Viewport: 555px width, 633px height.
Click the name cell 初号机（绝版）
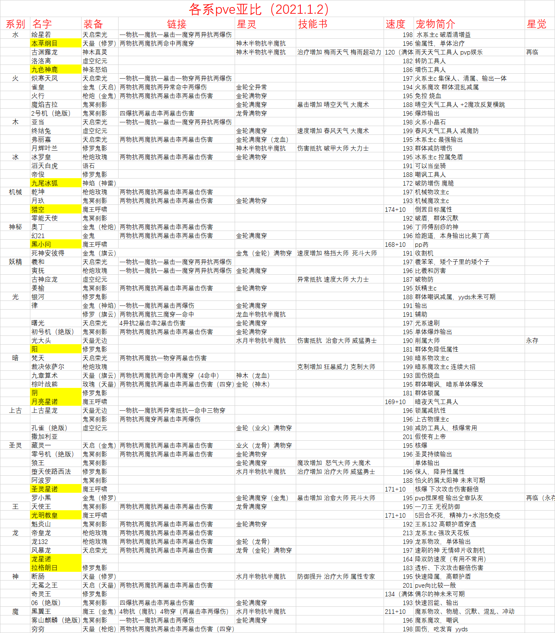[56, 332]
